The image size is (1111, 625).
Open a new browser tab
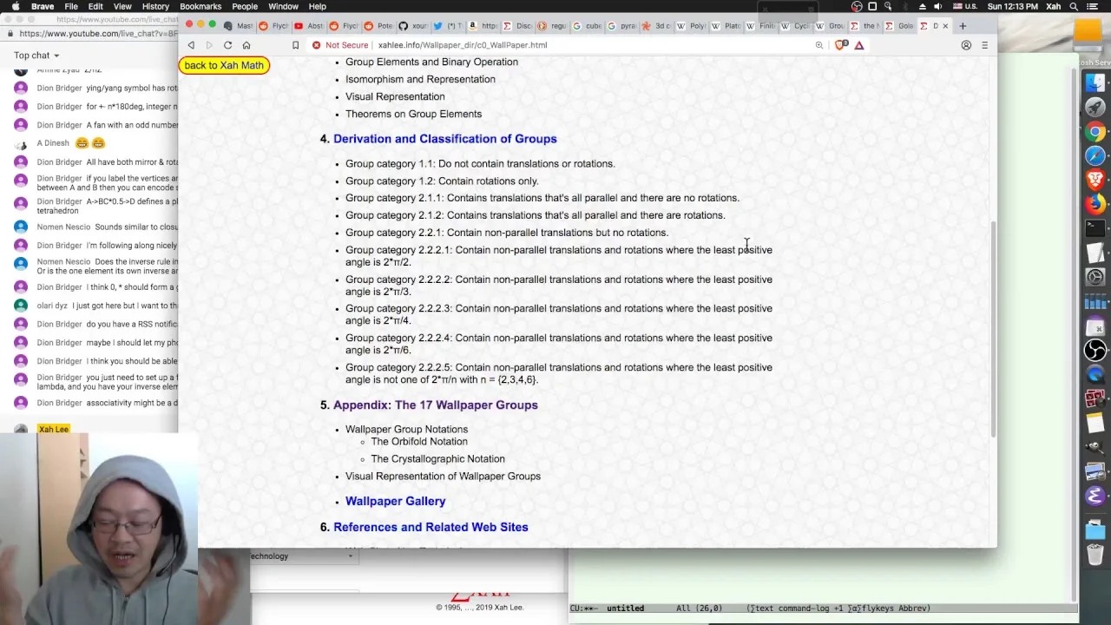pos(963,26)
